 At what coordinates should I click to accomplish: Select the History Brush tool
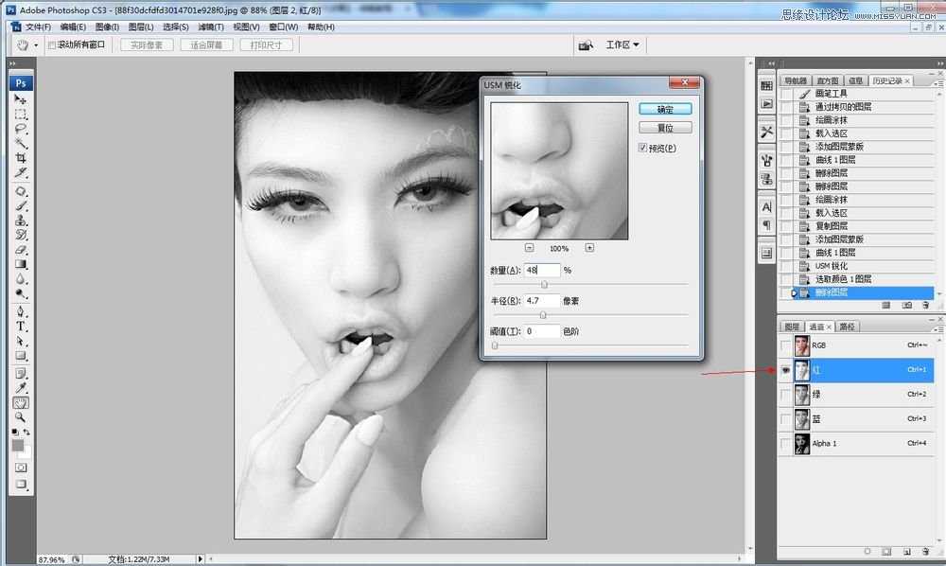[x=21, y=235]
